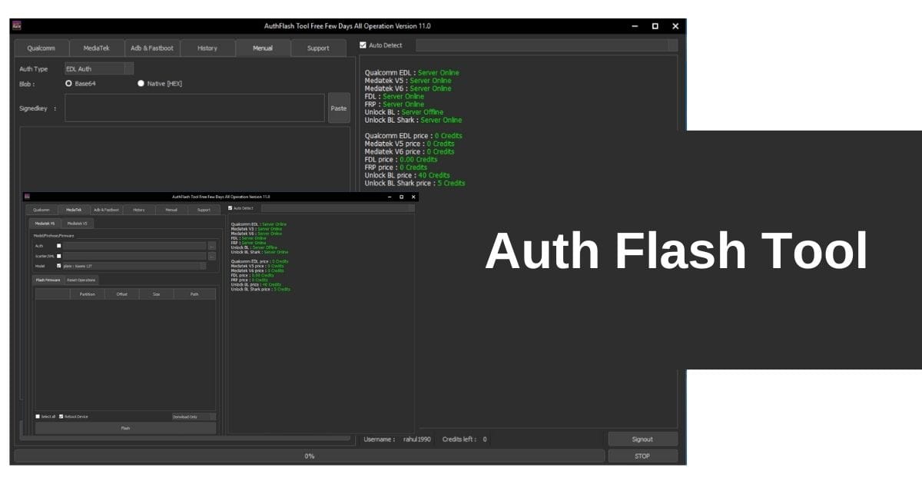Open Support tab in small window

pos(204,210)
